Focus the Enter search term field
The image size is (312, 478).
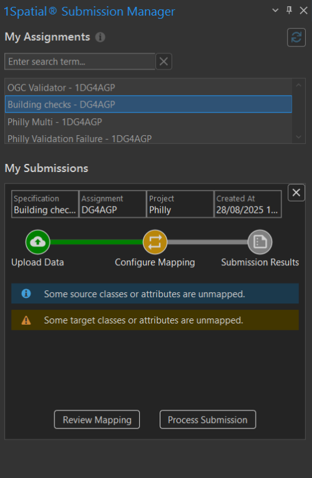coord(80,61)
